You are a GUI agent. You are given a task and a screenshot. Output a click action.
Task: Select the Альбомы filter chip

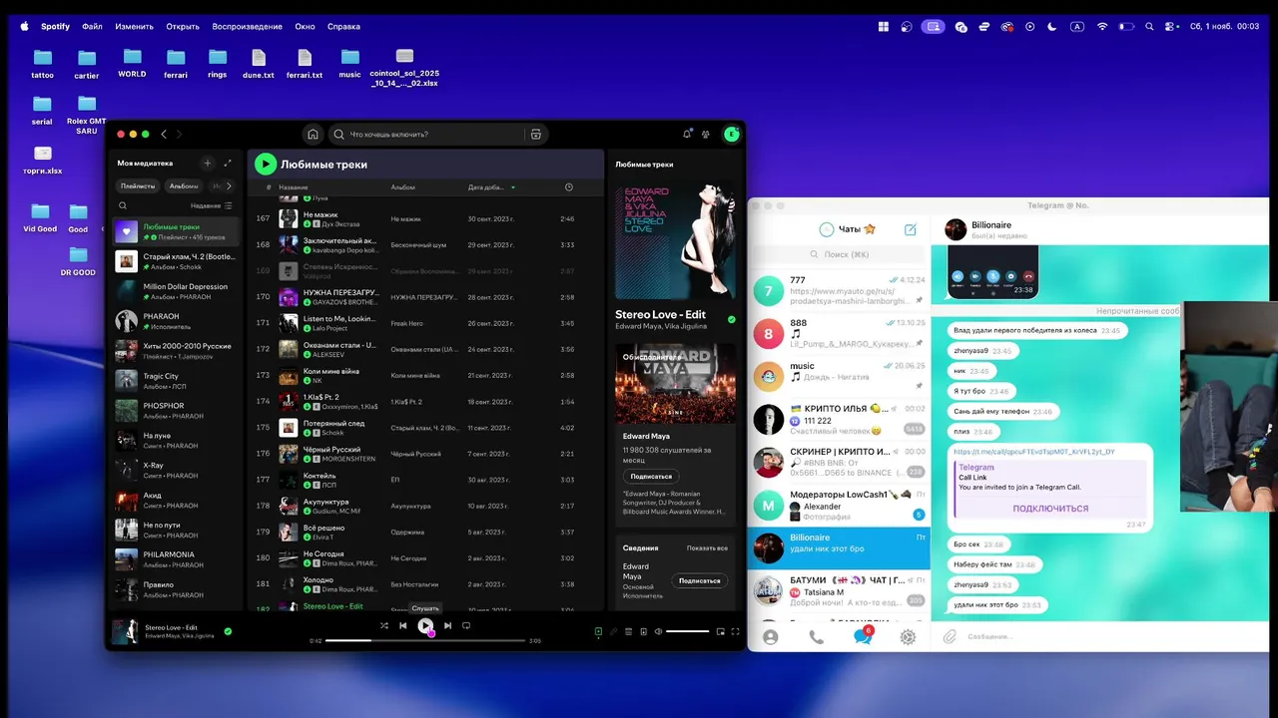(183, 185)
